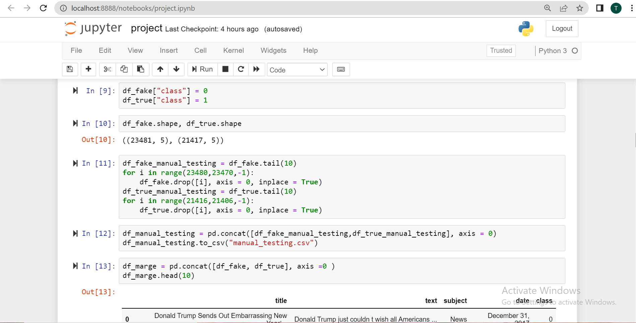Save the notebook with the save icon
The height and width of the screenshot is (323, 636).
[70, 69]
